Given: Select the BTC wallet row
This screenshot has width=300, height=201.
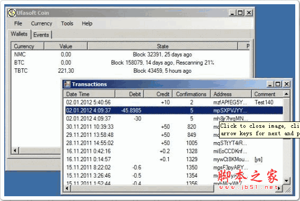Looking at the screenshot, I should click(x=130, y=63).
